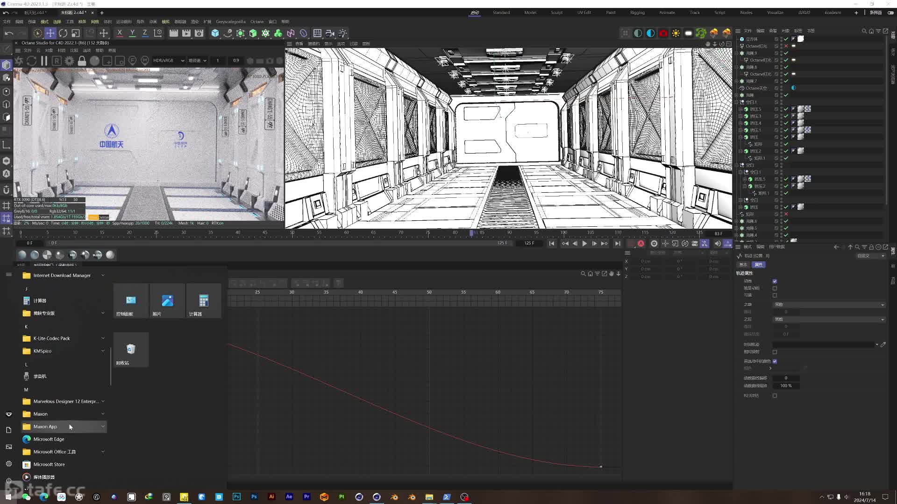
Task: Click the first material sphere thumbnail
Action: [22, 255]
